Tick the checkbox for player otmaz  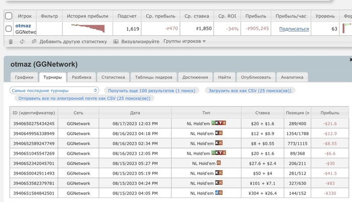9,29
